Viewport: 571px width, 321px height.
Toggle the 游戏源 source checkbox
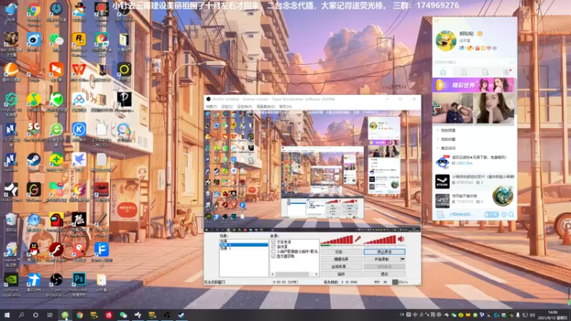pos(273,247)
